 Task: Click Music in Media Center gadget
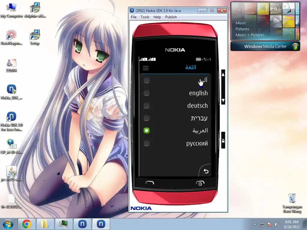(x=241, y=23)
